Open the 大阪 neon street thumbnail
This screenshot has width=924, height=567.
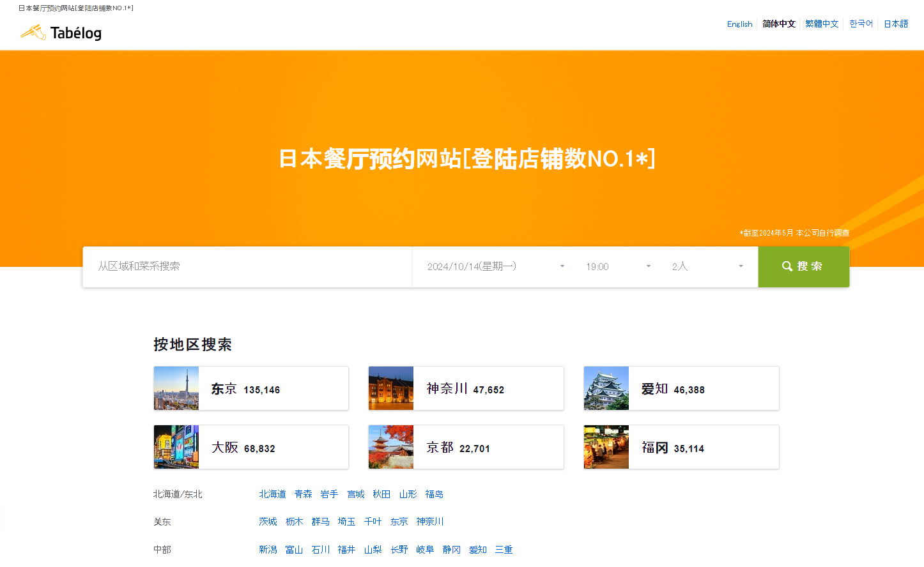tap(176, 447)
